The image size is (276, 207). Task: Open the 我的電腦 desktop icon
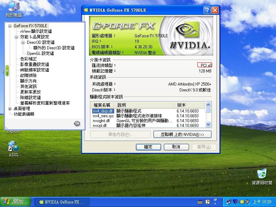14,9
